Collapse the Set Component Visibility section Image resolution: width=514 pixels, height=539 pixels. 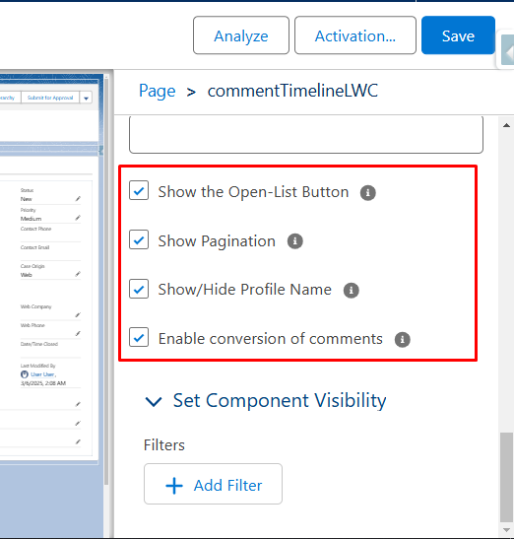click(x=154, y=401)
